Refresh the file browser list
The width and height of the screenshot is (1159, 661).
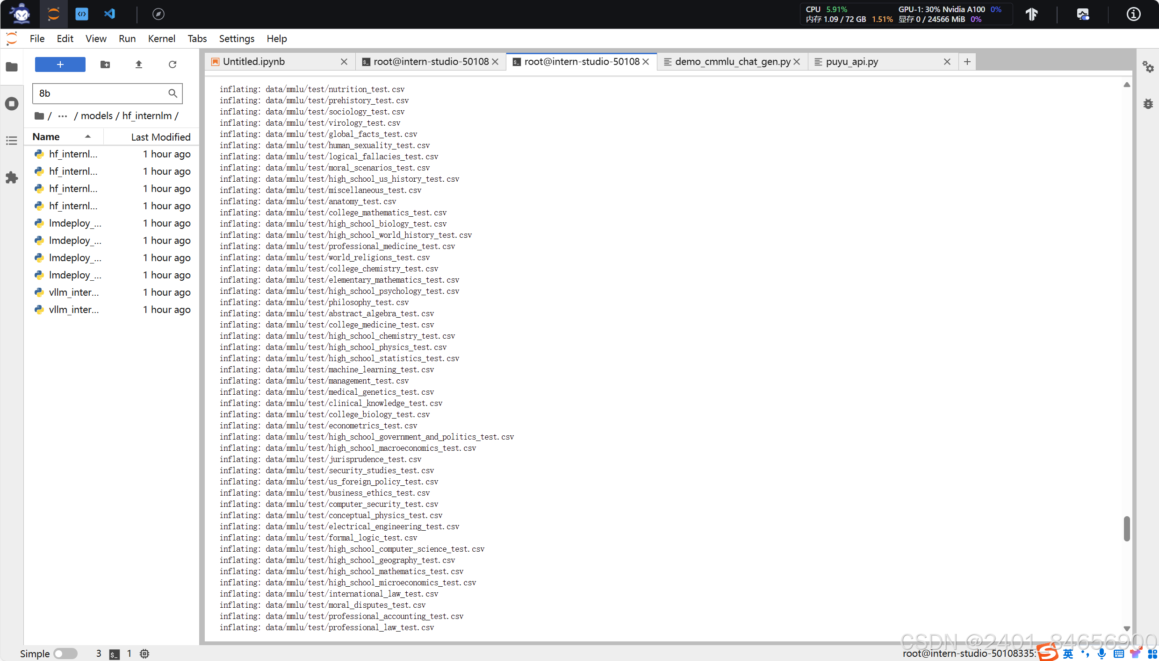pyautogui.click(x=173, y=64)
